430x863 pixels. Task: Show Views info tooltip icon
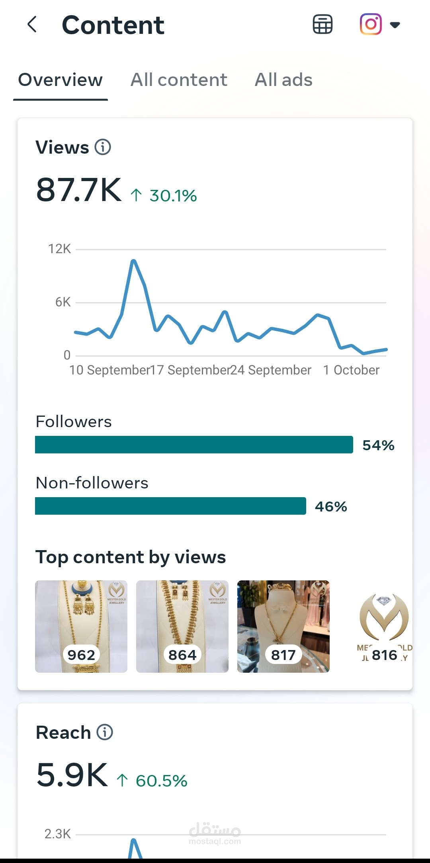click(103, 147)
